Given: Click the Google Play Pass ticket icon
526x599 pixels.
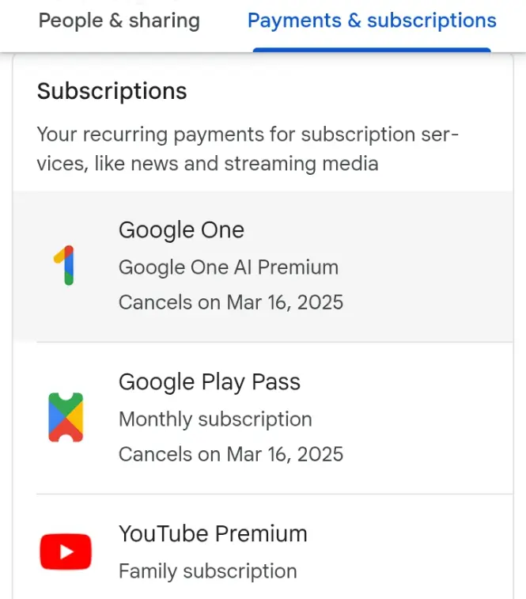Looking at the screenshot, I should [66, 417].
